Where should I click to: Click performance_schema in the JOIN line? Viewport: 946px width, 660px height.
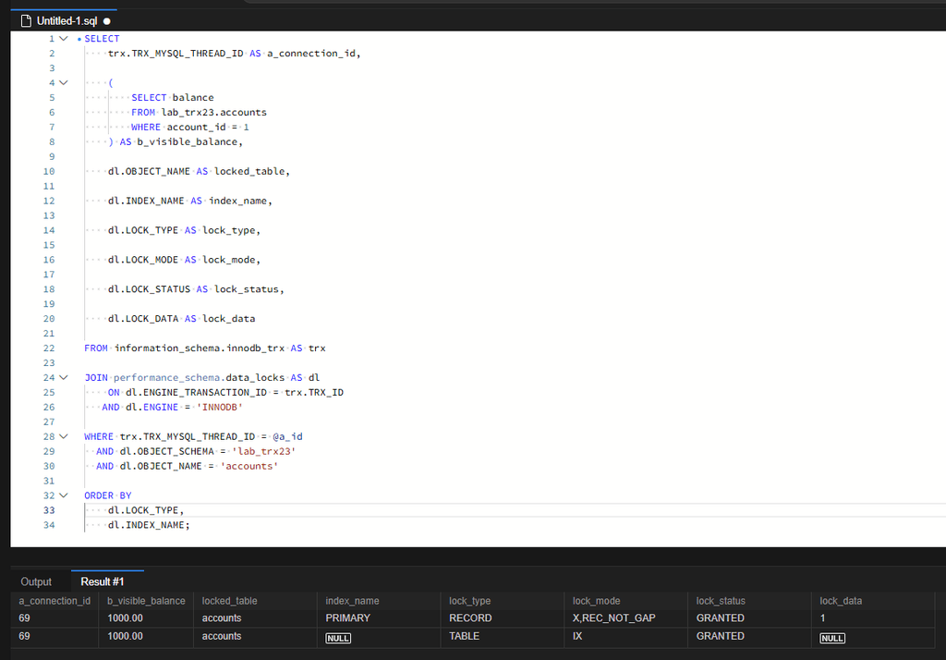click(166, 378)
